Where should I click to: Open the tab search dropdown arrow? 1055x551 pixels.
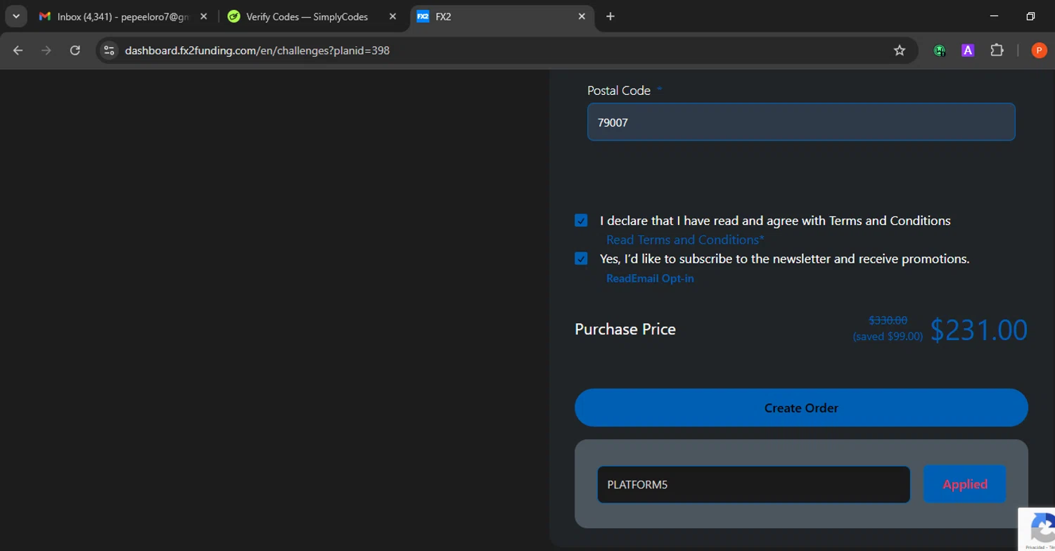coord(15,16)
